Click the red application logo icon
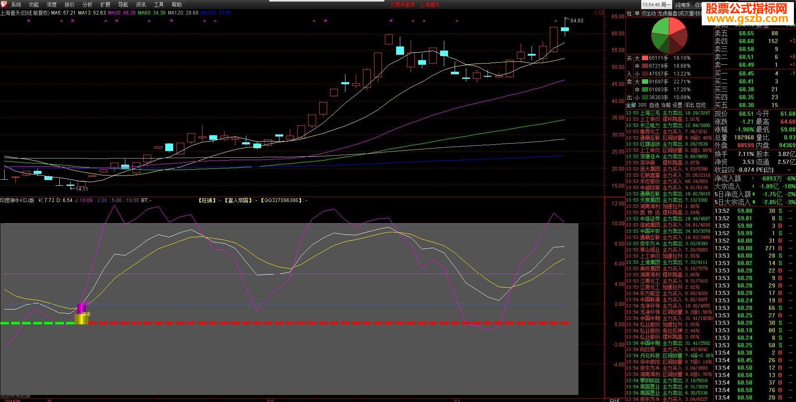This screenshot has height=402, width=796. pos(4,5)
